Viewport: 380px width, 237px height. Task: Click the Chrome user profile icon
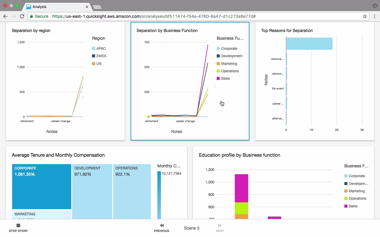point(375,6)
